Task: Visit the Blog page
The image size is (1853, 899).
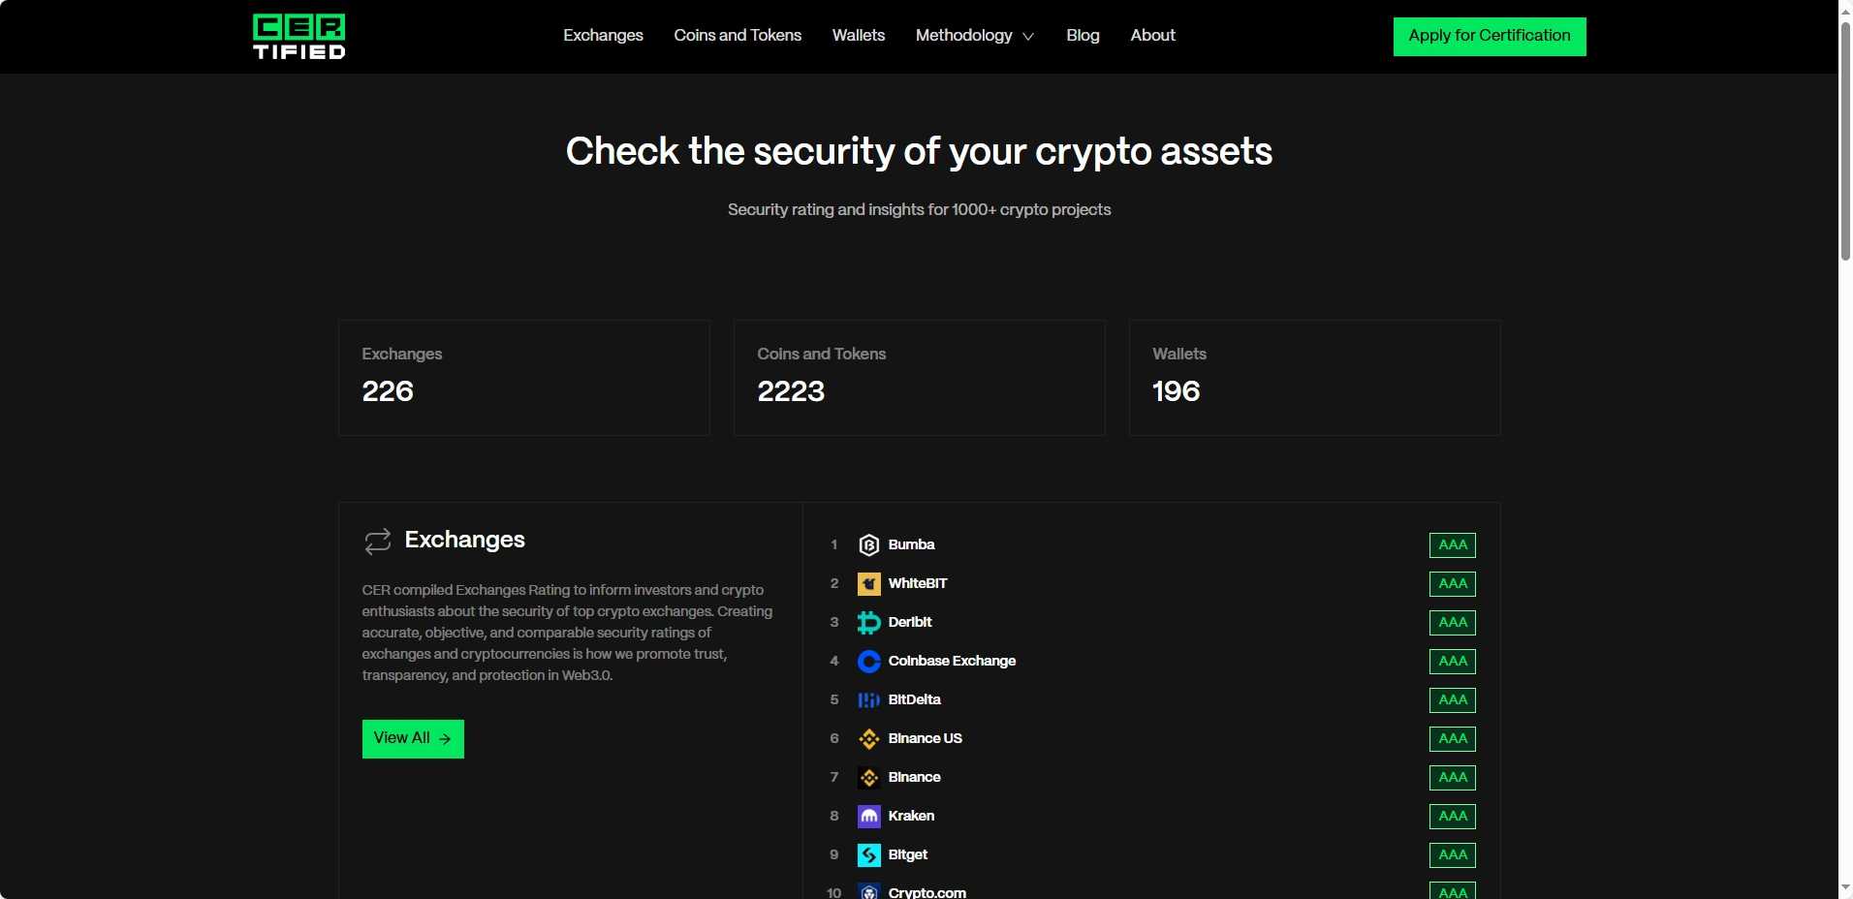Action: tap(1083, 36)
